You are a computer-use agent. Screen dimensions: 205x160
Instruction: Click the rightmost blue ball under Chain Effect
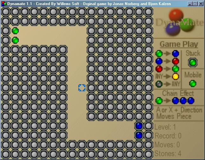(191, 101)
